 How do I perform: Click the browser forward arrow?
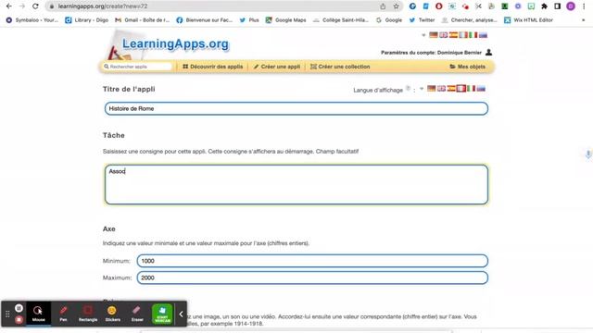pos(22,6)
